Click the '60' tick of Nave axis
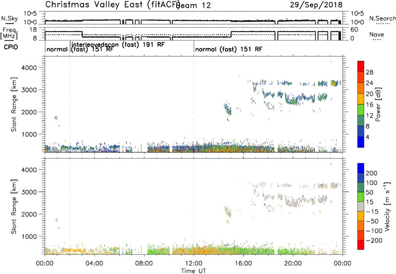Image resolution: width=396 pixels, height=274 pixels. tap(354, 30)
